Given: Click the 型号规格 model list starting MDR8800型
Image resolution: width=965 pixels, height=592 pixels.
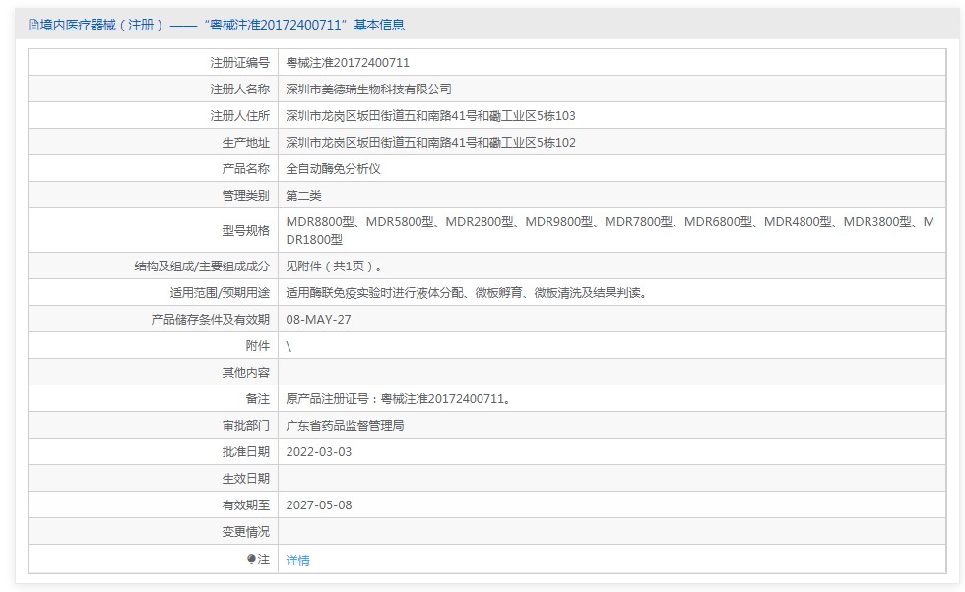Looking at the screenshot, I should point(611,230).
